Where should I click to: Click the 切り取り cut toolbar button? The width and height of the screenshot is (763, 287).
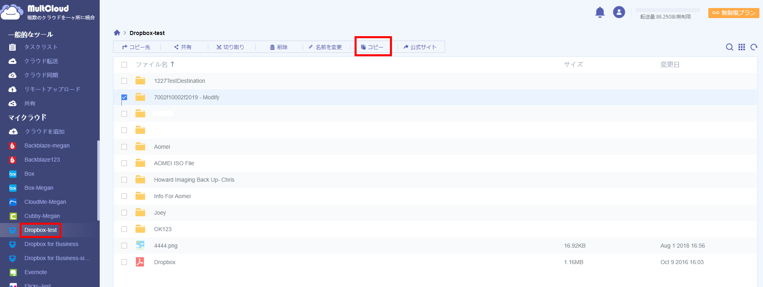(x=230, y=47)
